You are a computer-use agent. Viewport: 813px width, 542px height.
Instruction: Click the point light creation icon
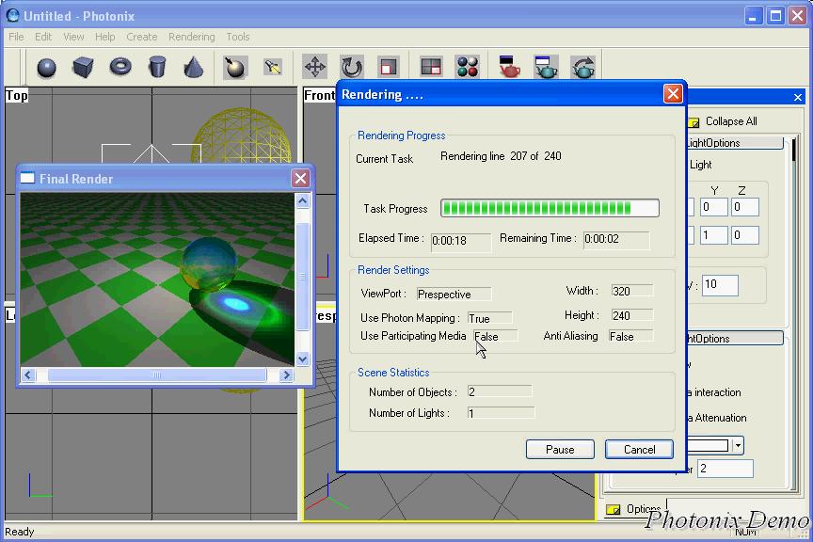pos(234,67)
